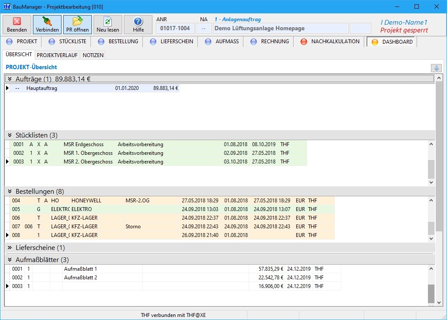Click the blue download arrow icon
Viewport: 447px width, 320px height.
point(436,68)
